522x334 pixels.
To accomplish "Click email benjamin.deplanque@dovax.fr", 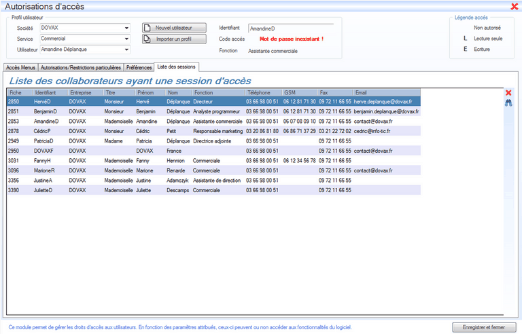I will pos(386,111).
